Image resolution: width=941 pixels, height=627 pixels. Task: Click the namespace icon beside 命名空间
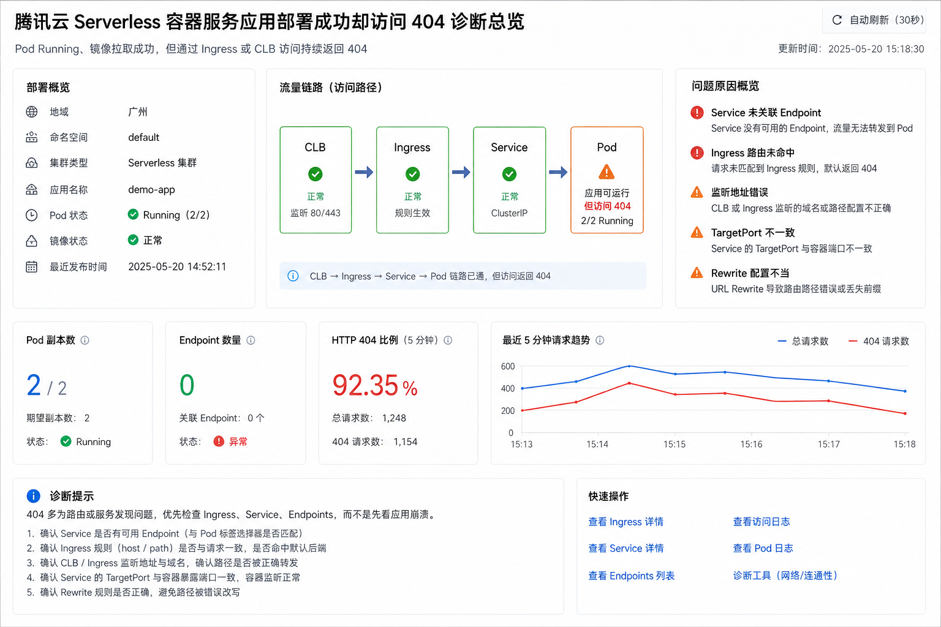point(32,137)
